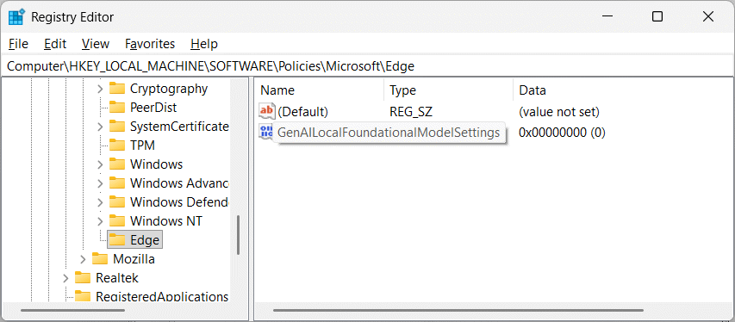Screen dimensions: 735x322
Task: Select the Windows NT key
Action: pyautogui.click(x=166, y=220)
